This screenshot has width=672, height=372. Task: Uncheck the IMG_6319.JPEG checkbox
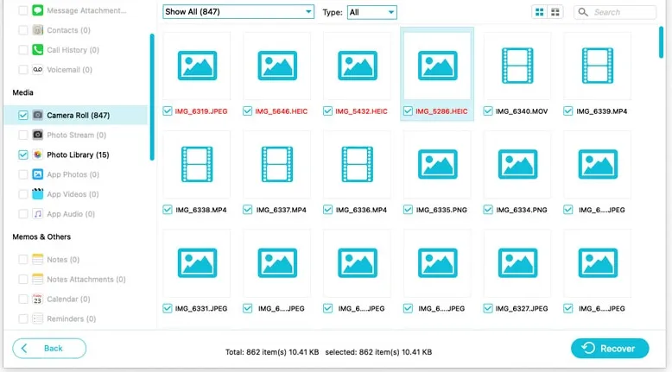[168, 111]
